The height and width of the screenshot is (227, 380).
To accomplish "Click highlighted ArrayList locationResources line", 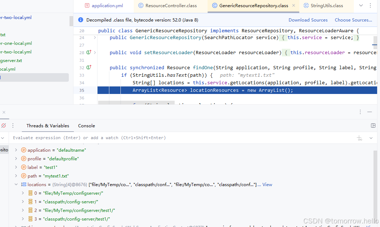I will 237,90.
